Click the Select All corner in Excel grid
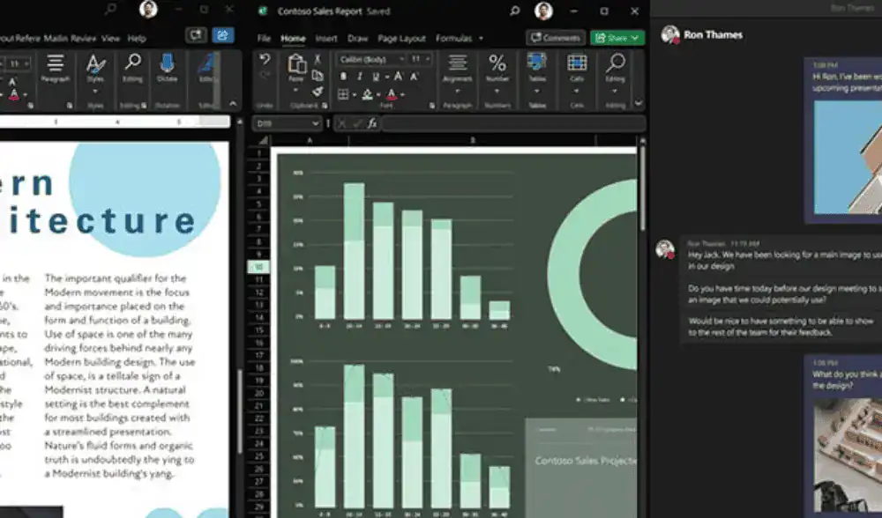882x518 pixels. click(x=263, y=140)
